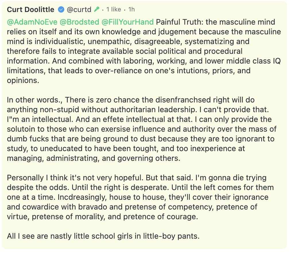Screen dimensions: 291x253
Task: Open the '1 like' count
Action: click(114, 10)
